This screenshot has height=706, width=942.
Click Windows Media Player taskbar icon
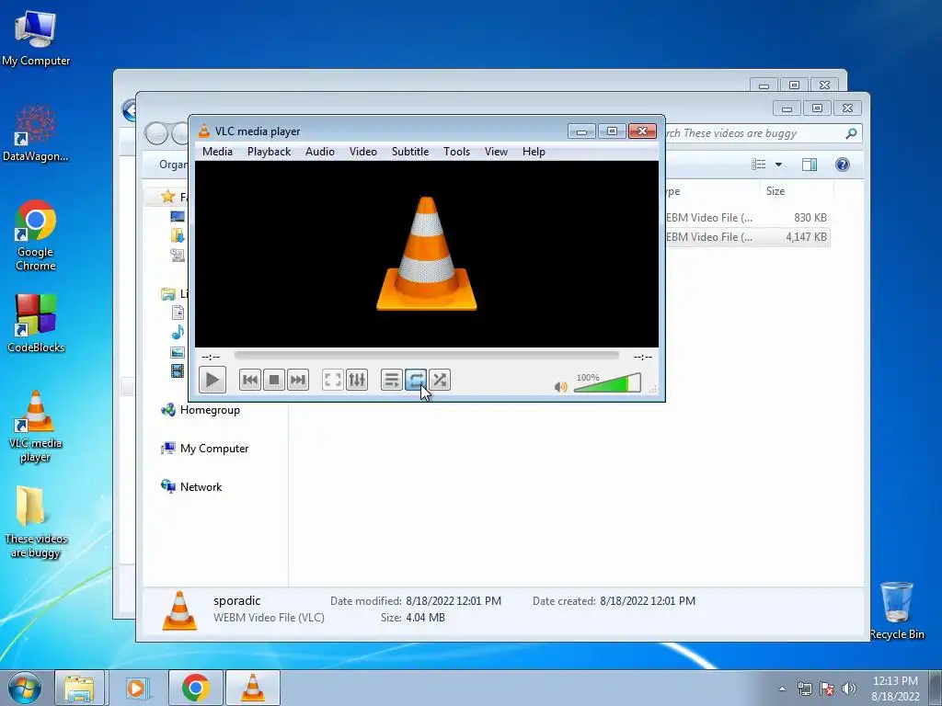pos(136,688)
